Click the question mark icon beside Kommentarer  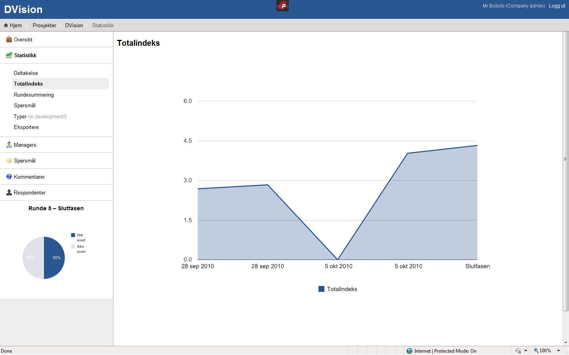point(9,177)
